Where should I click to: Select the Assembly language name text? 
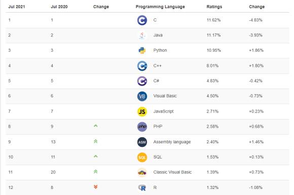coord(172,142)
